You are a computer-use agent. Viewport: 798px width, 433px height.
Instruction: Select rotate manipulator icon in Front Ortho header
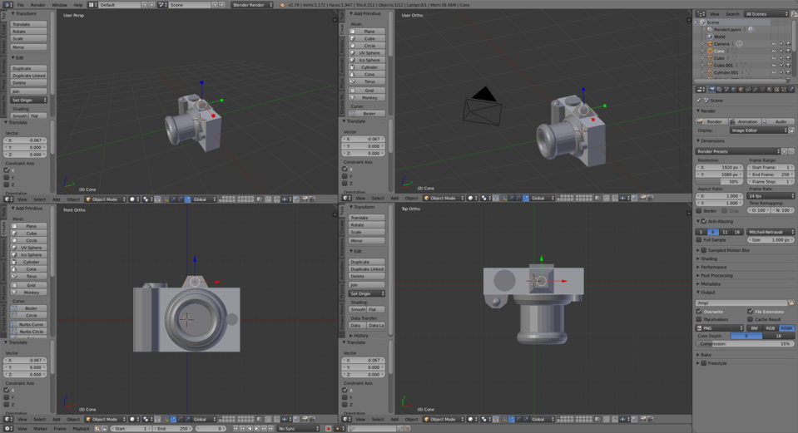(x=181, y=419)
